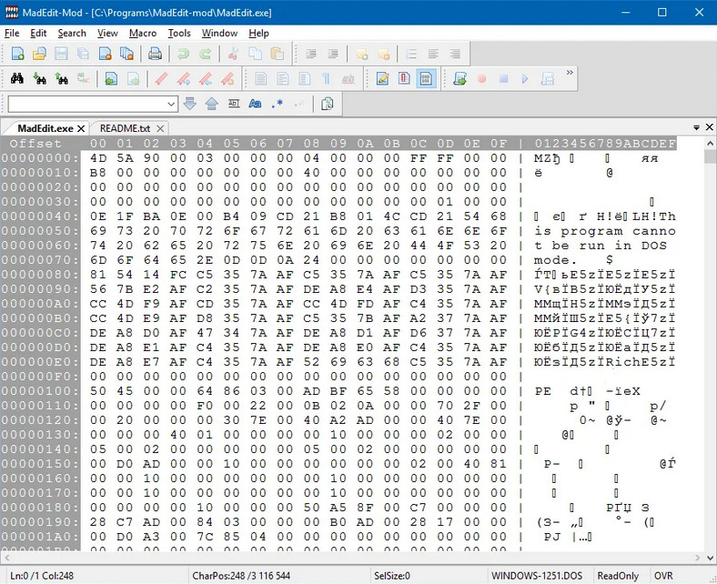Click the Start Recording macro red circle
The width and height of the screenshot is (717, 584).
481,78
